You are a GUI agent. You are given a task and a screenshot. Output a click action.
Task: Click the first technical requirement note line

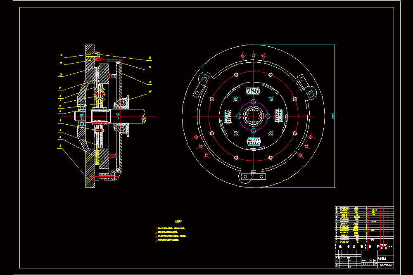(x=171, y=228)
